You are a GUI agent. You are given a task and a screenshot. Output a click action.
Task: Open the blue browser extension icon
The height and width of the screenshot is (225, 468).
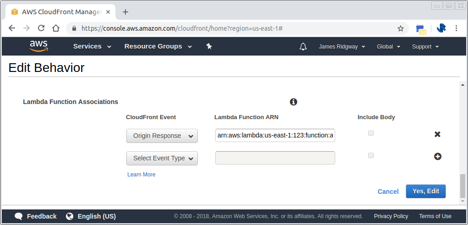coord(441,28)
